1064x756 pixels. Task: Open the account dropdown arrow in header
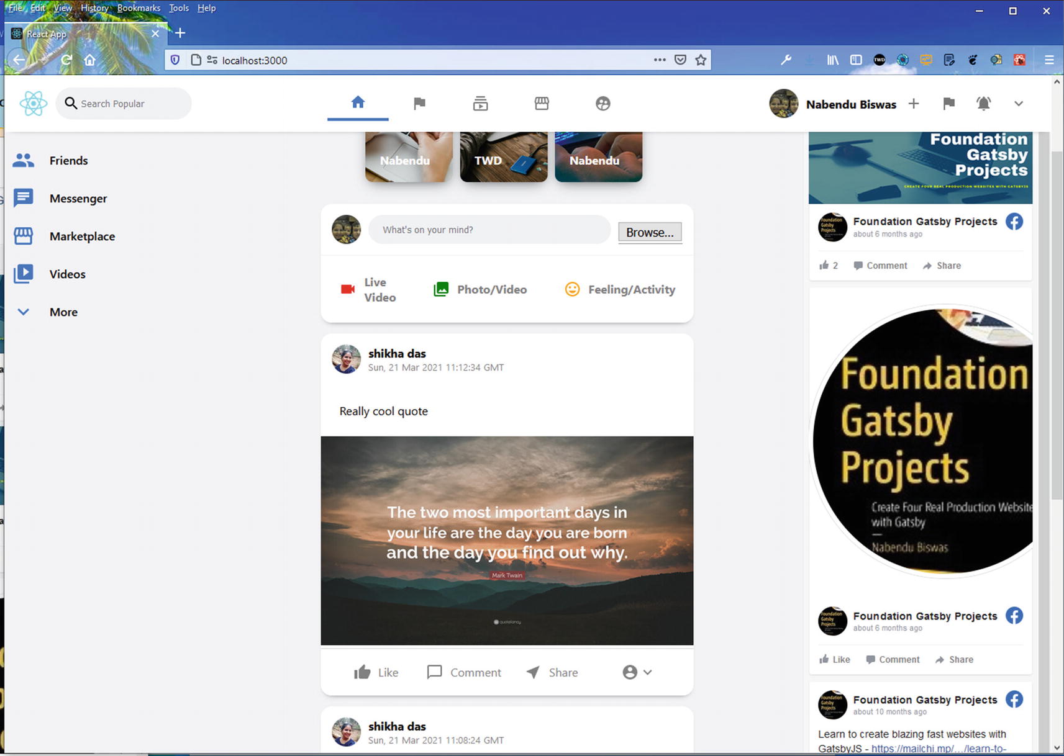pos(1018,104)
